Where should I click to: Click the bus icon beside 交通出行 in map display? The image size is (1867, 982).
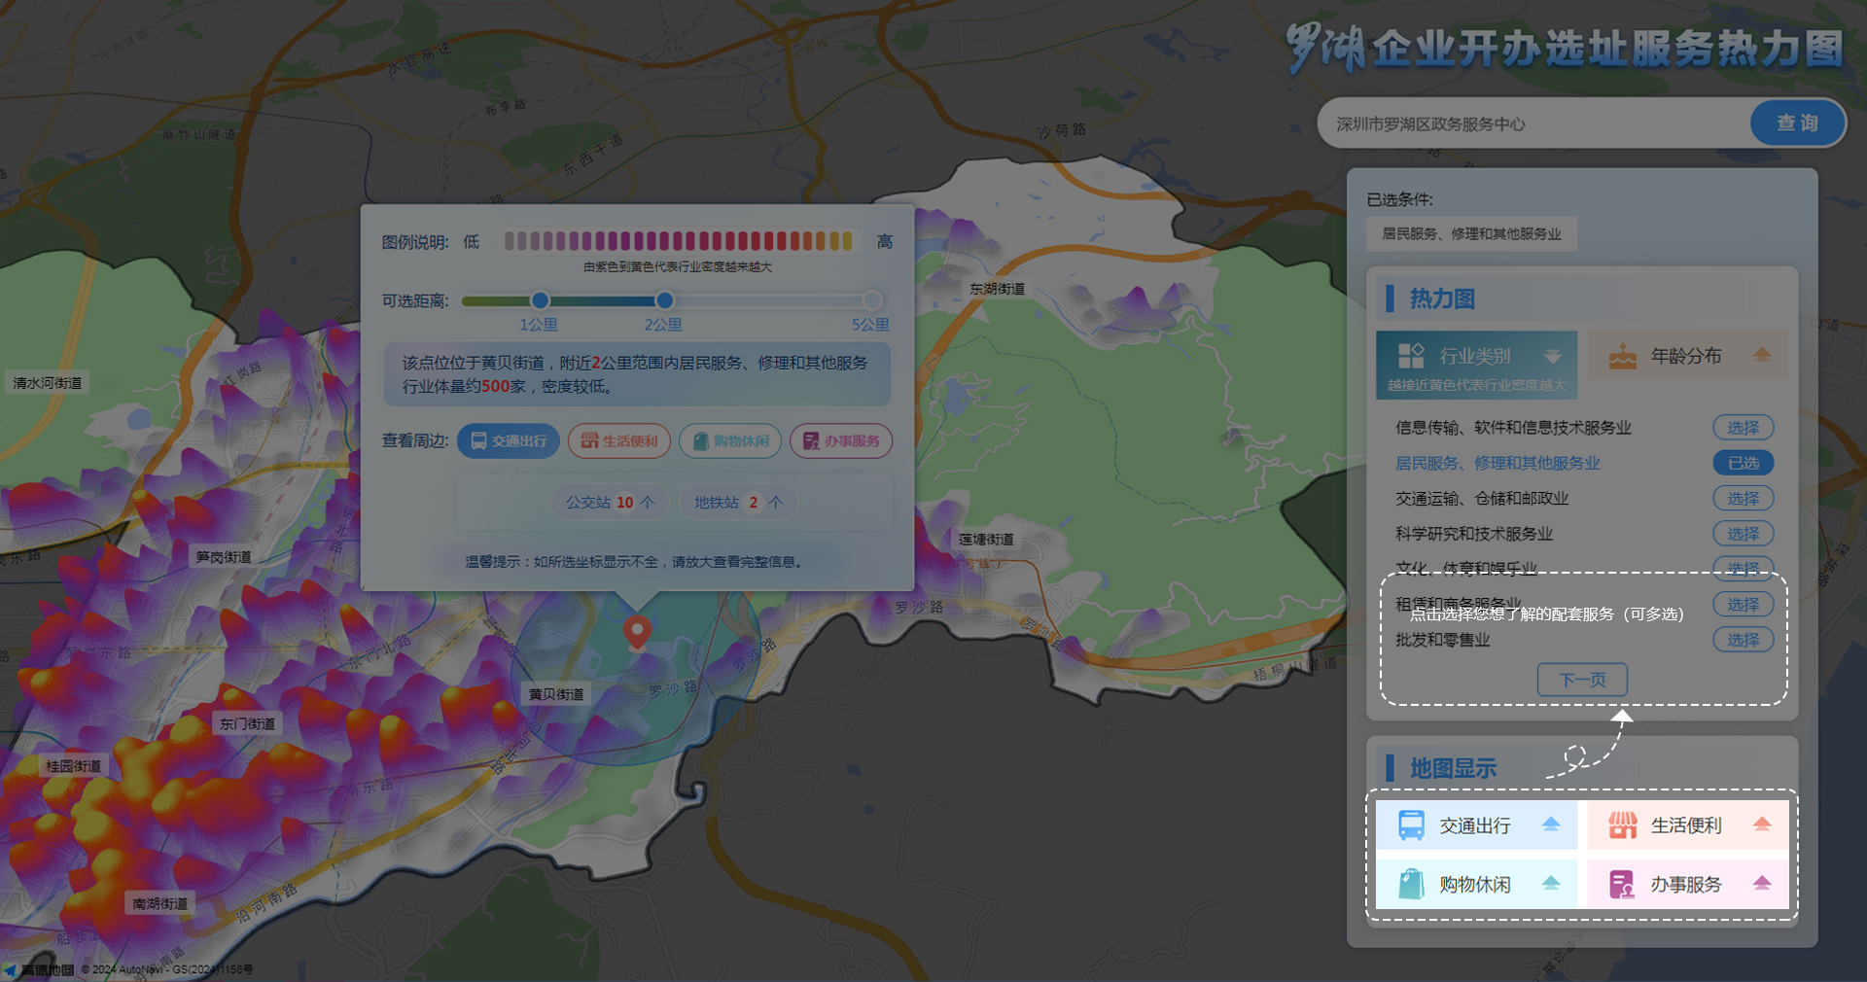(x=1411, y=825)
